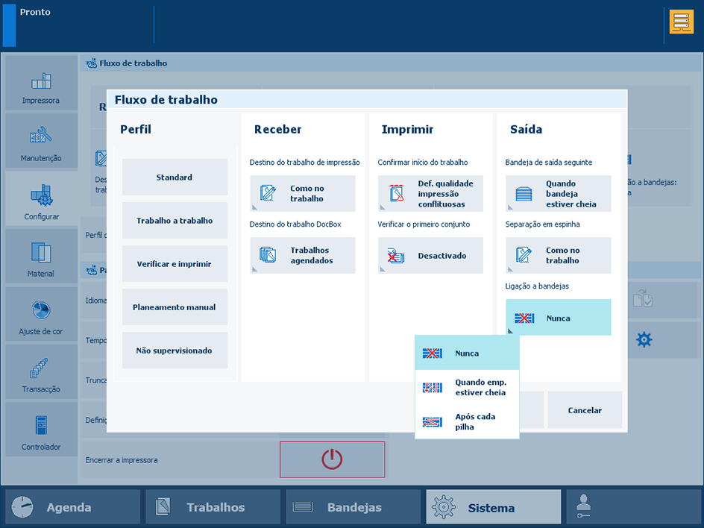Select Após cada pilha option
Screen dimensions: 704x528
click(467, 421)
